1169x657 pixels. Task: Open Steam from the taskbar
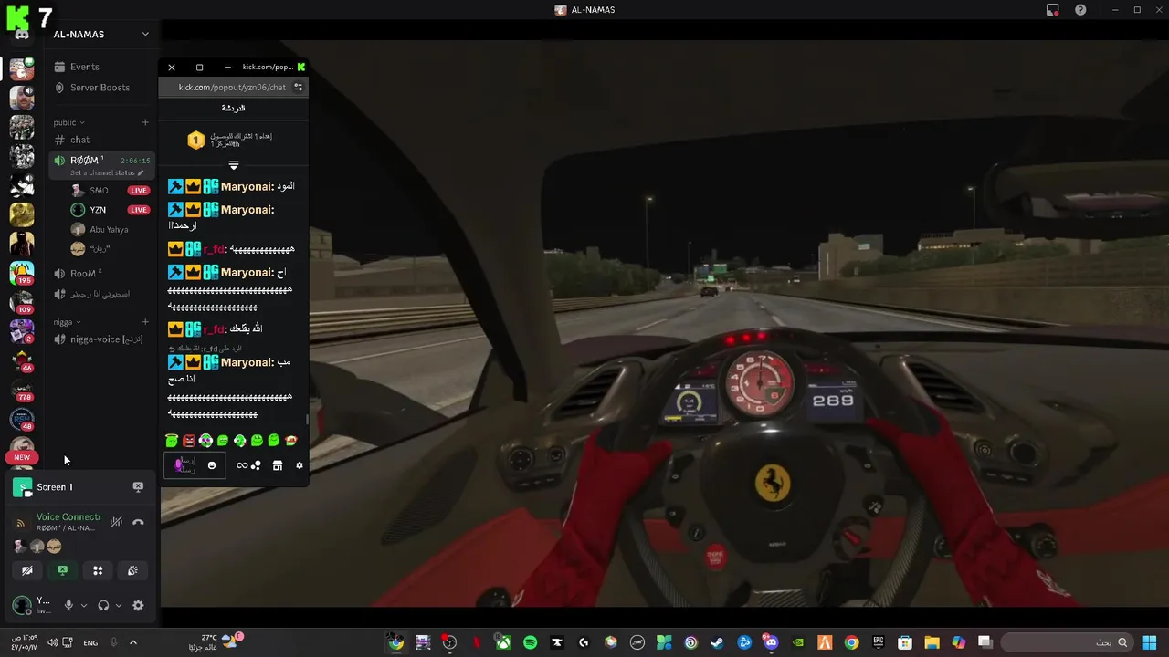click(x=717, y=642)
